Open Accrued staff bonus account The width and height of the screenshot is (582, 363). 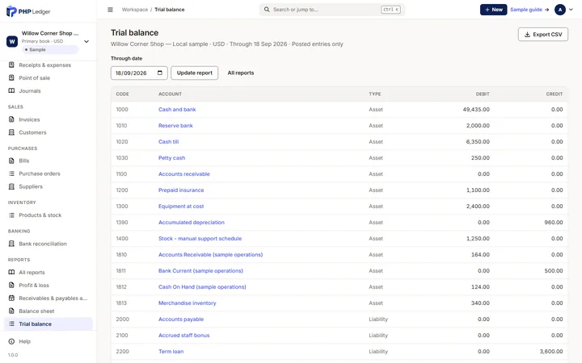184,336
